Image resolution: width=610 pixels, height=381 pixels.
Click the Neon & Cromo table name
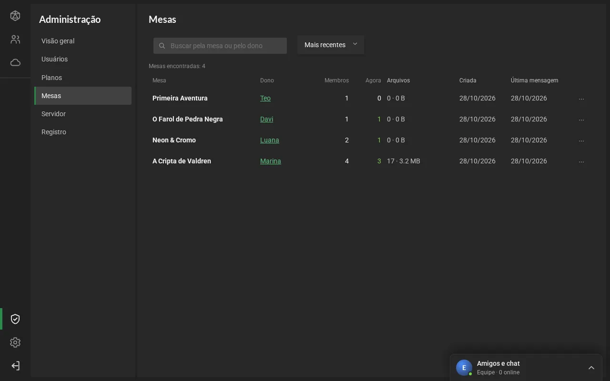[174, 140]
